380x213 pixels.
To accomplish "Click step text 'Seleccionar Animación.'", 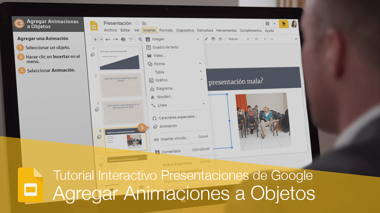I will [51, 70].
